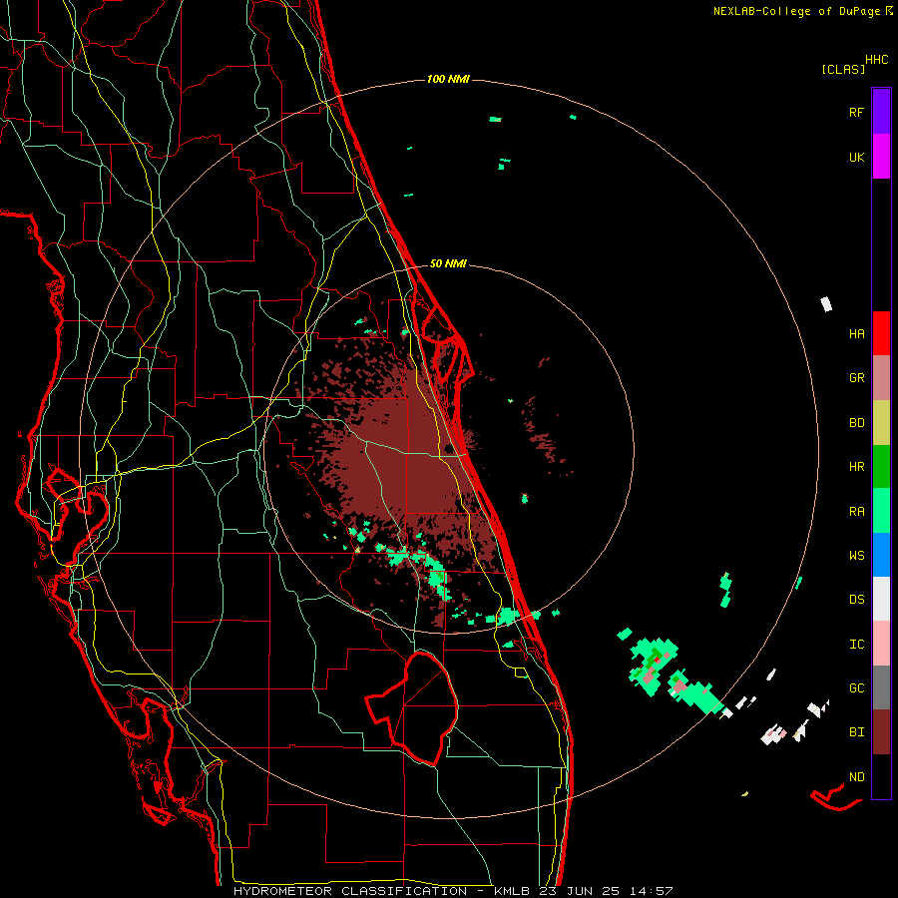Click the HR dark green legend swatch

tap(881, 467)
